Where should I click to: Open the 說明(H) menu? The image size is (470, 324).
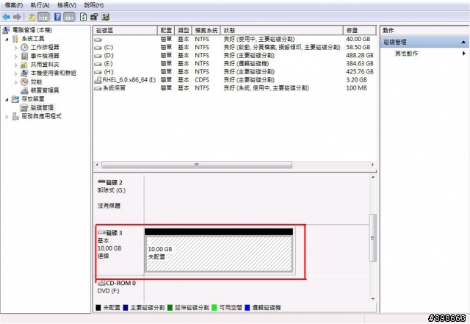pyautogui.click(x=94, y=5)
